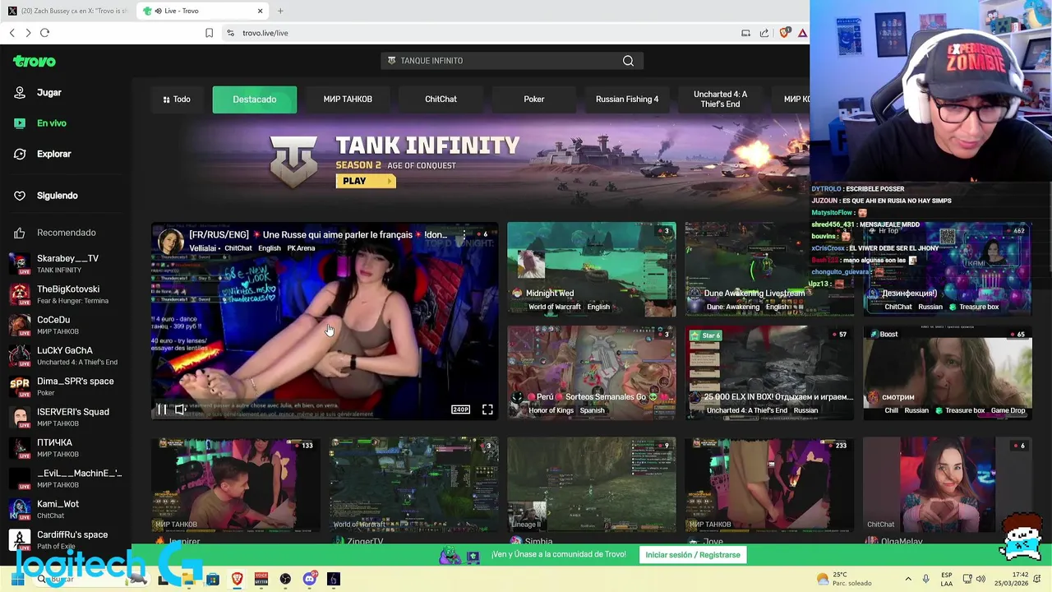Open a new browser tab

pyautogui.click(x=280, y=11)
